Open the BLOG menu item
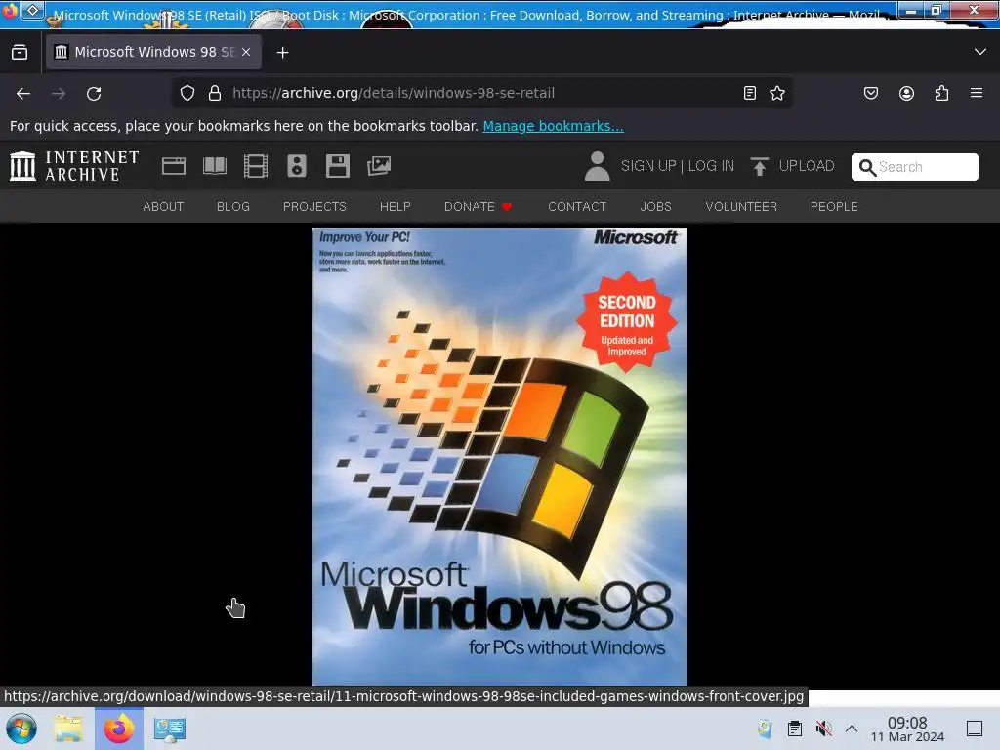This screenshot has height=750, width=1000. click(233, 207)
